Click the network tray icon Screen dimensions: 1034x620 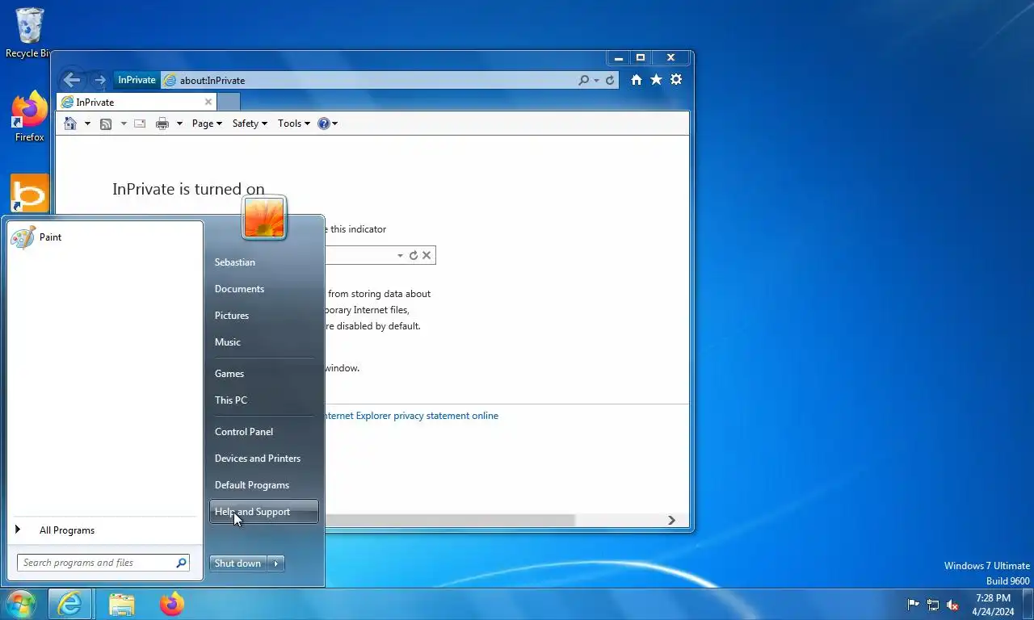click(x=933, y=605)
